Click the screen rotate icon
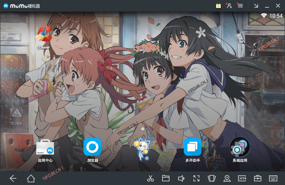 point(211,179)
